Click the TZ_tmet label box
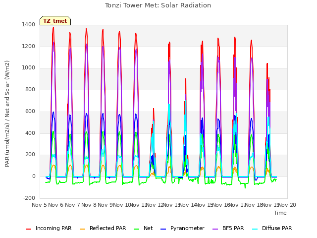The height and width of the screenshot is (238, 317). coord(55,21)
